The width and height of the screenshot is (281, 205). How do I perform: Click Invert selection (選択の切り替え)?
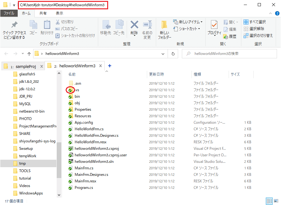(x=258, y=36)
